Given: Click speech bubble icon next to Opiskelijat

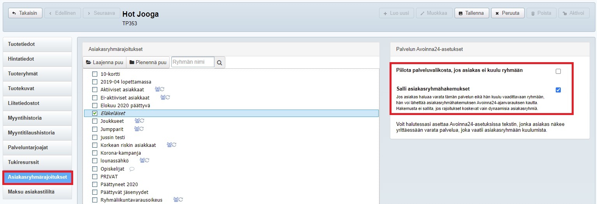Looking at the screenshot, I should tap(132, 169).
